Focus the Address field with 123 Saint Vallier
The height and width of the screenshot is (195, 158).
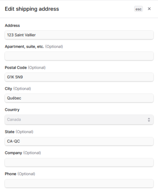click(79, 35)
